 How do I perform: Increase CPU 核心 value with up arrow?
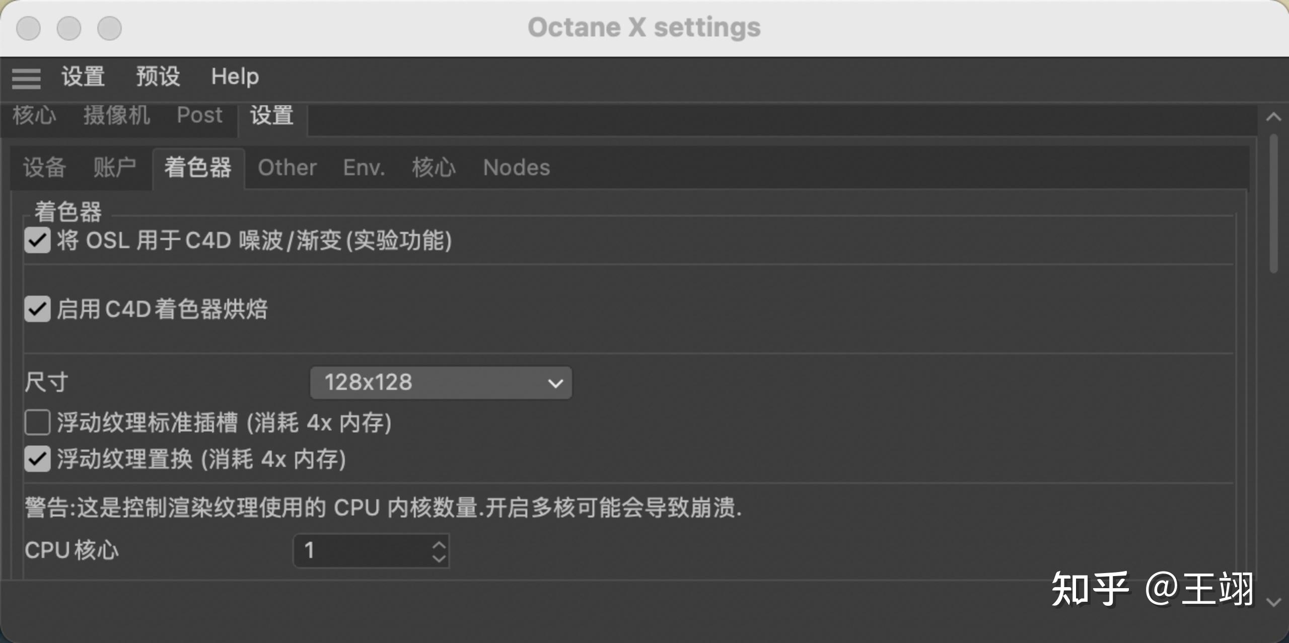[439, 544]
